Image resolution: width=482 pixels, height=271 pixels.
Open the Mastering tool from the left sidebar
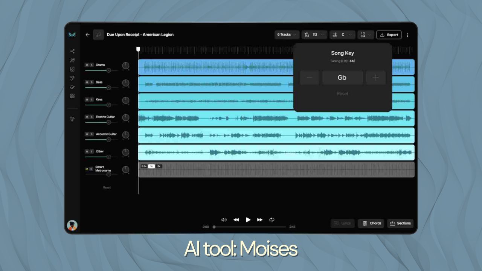coord(73,69)
